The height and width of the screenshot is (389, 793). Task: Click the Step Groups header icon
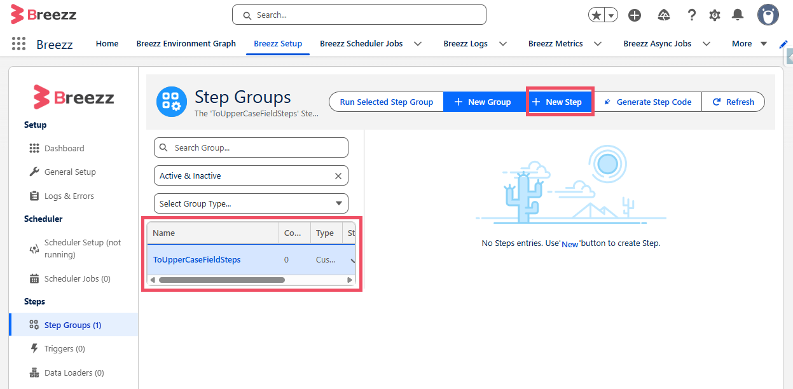click(172, 102)
